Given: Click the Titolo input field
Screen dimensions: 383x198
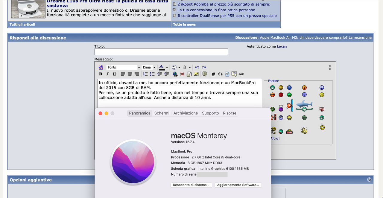Looking at the screenshot, I should (x=161, y=52).
